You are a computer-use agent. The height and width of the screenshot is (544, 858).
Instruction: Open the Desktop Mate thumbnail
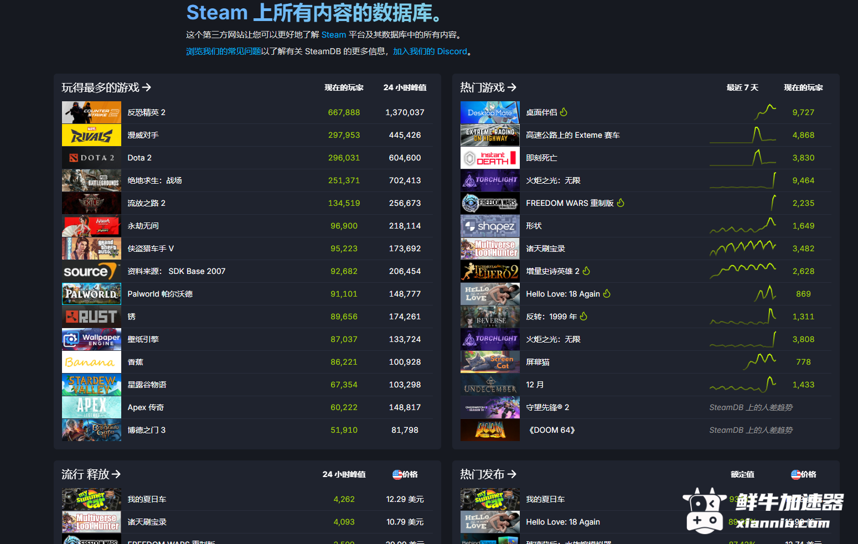(490, 112)
